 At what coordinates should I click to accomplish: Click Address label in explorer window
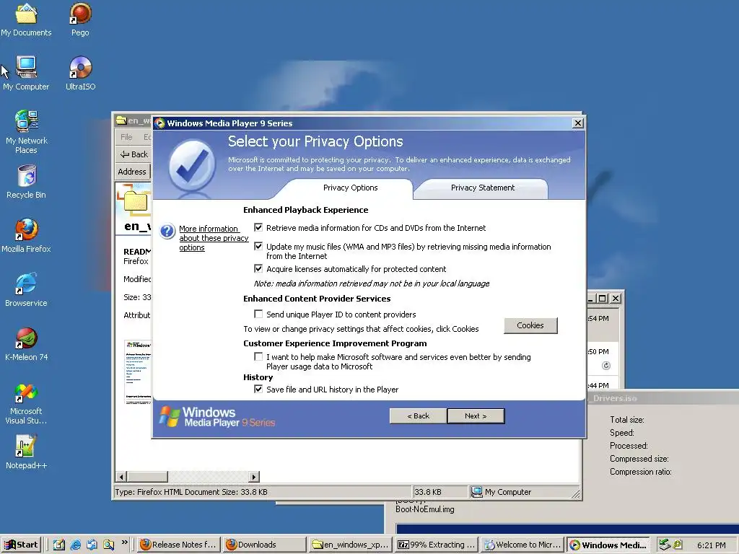(132, 172)
